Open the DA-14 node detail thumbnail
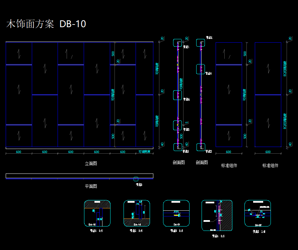 point(137,213)
